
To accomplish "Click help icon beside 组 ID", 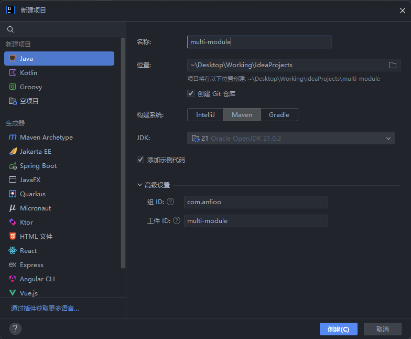I will [170, 202].
